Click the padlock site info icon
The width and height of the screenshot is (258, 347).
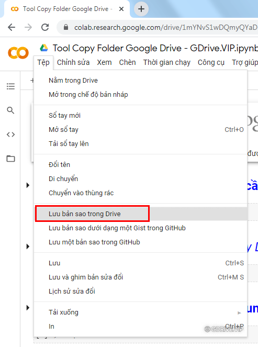click(x=66, y=27)
